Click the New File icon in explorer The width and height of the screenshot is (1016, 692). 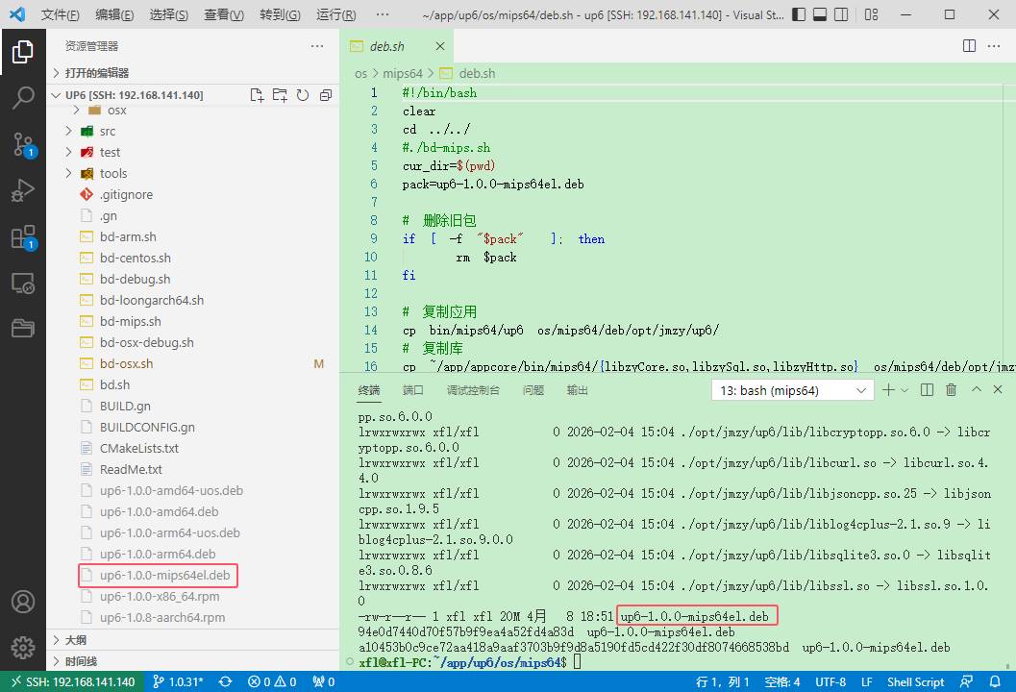pos(257,95)
